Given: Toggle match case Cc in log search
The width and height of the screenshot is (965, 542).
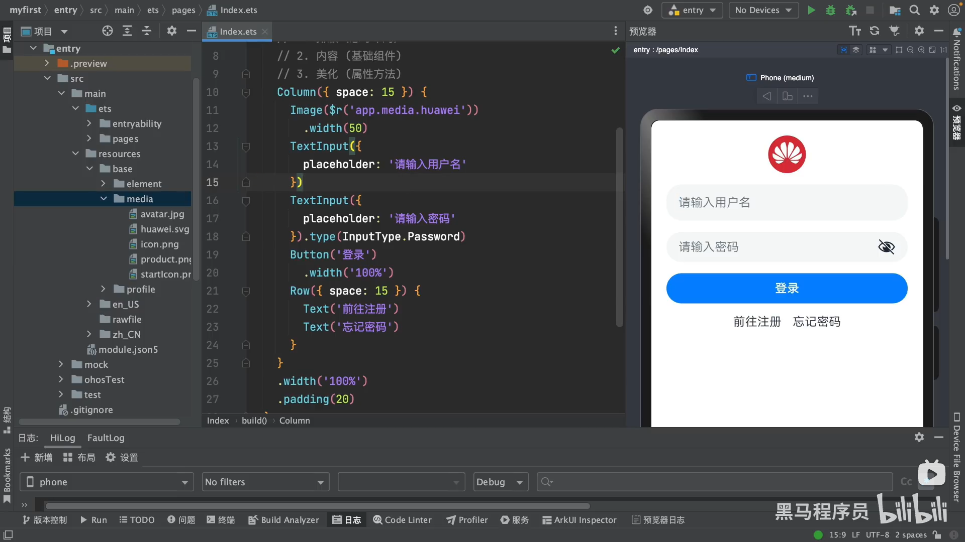Looking at the screenshot, I should [x=906, y=482].
